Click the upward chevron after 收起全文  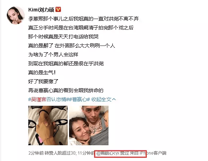[114, 99]
